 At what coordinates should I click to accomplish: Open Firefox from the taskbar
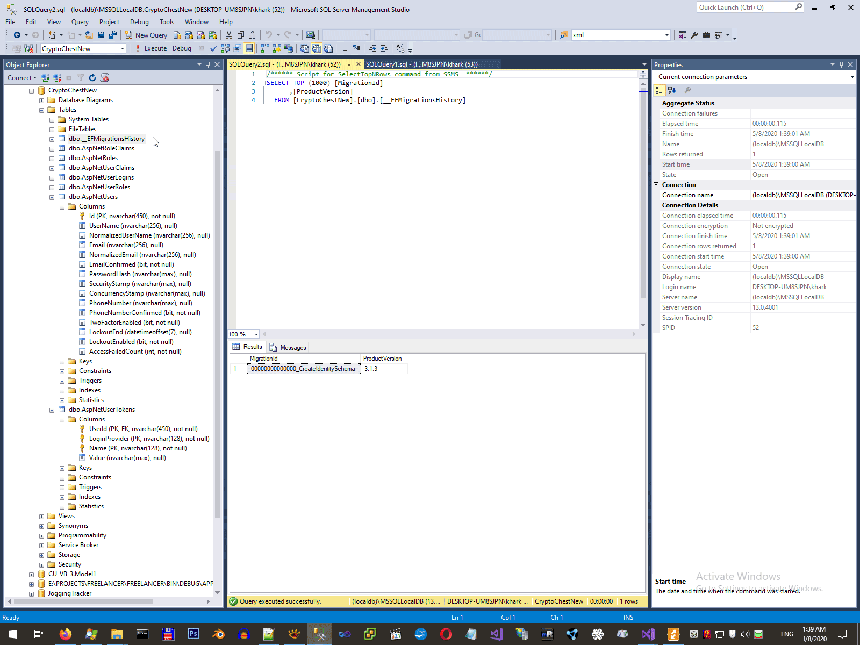pyautogui.click(x=65, y=634)
